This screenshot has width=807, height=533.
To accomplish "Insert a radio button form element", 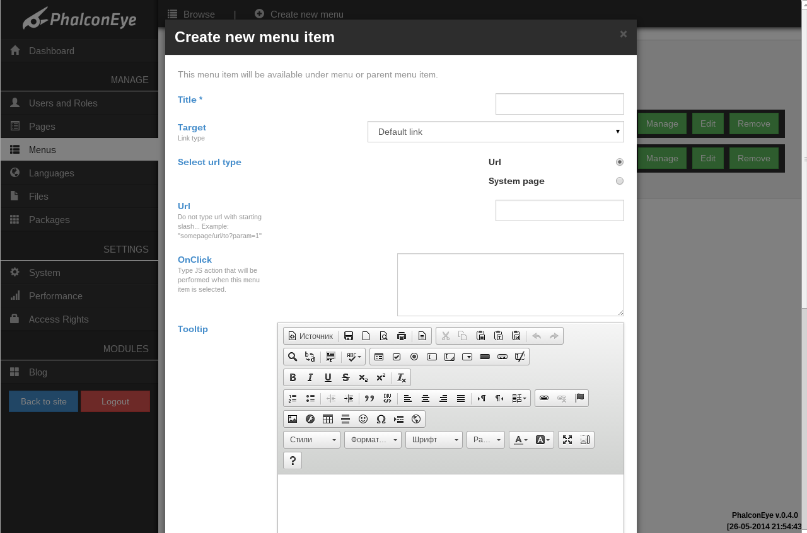I will [414, 357].
